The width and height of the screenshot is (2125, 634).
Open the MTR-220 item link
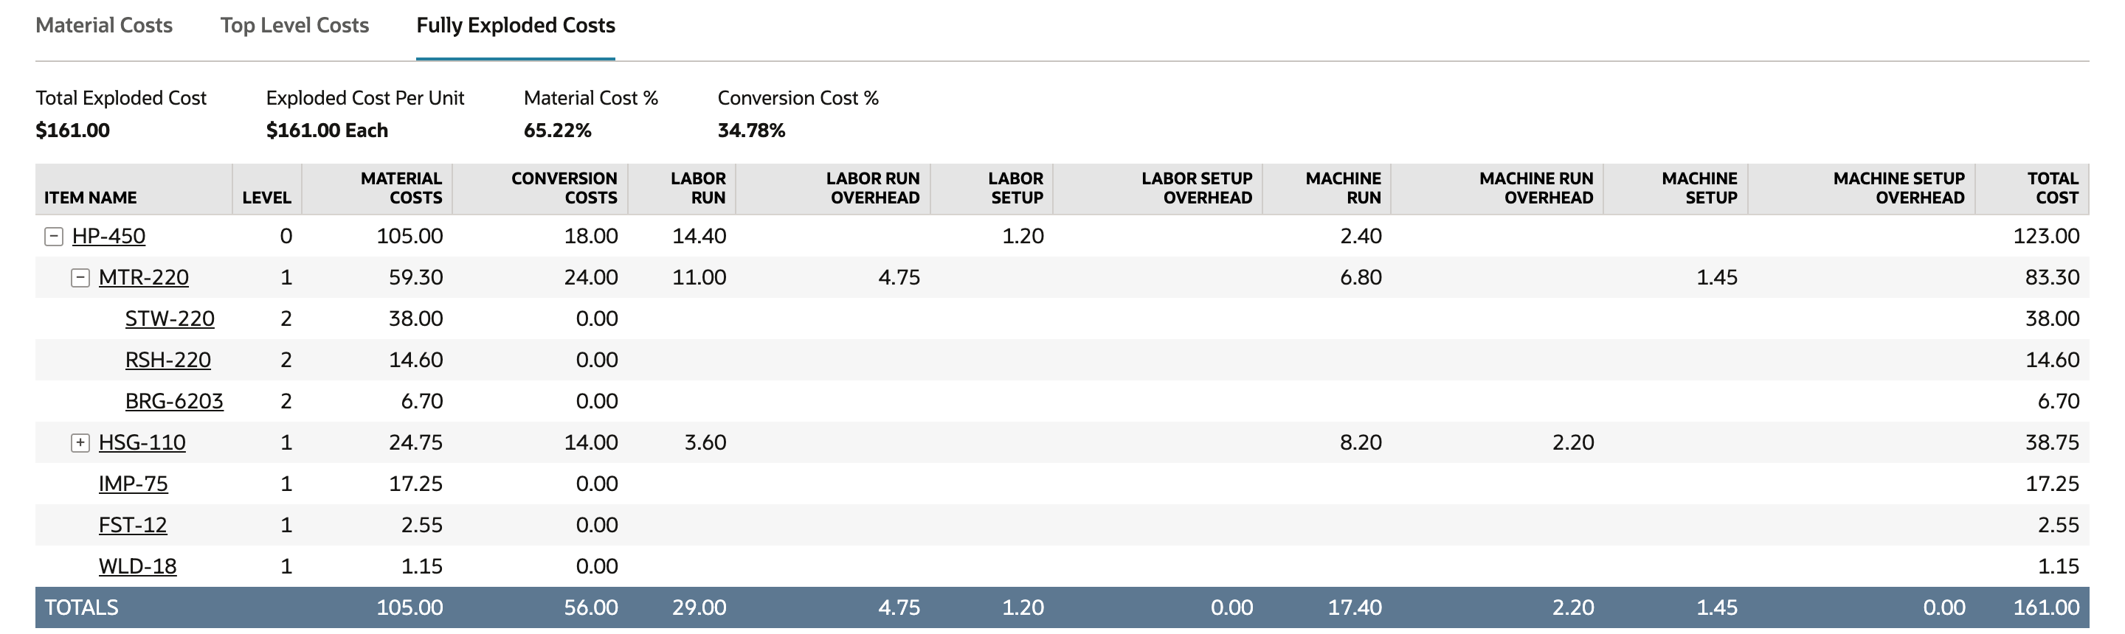click(x=144, y=277)
